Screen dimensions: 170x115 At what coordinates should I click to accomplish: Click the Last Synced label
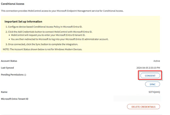[x=7, y=68]
